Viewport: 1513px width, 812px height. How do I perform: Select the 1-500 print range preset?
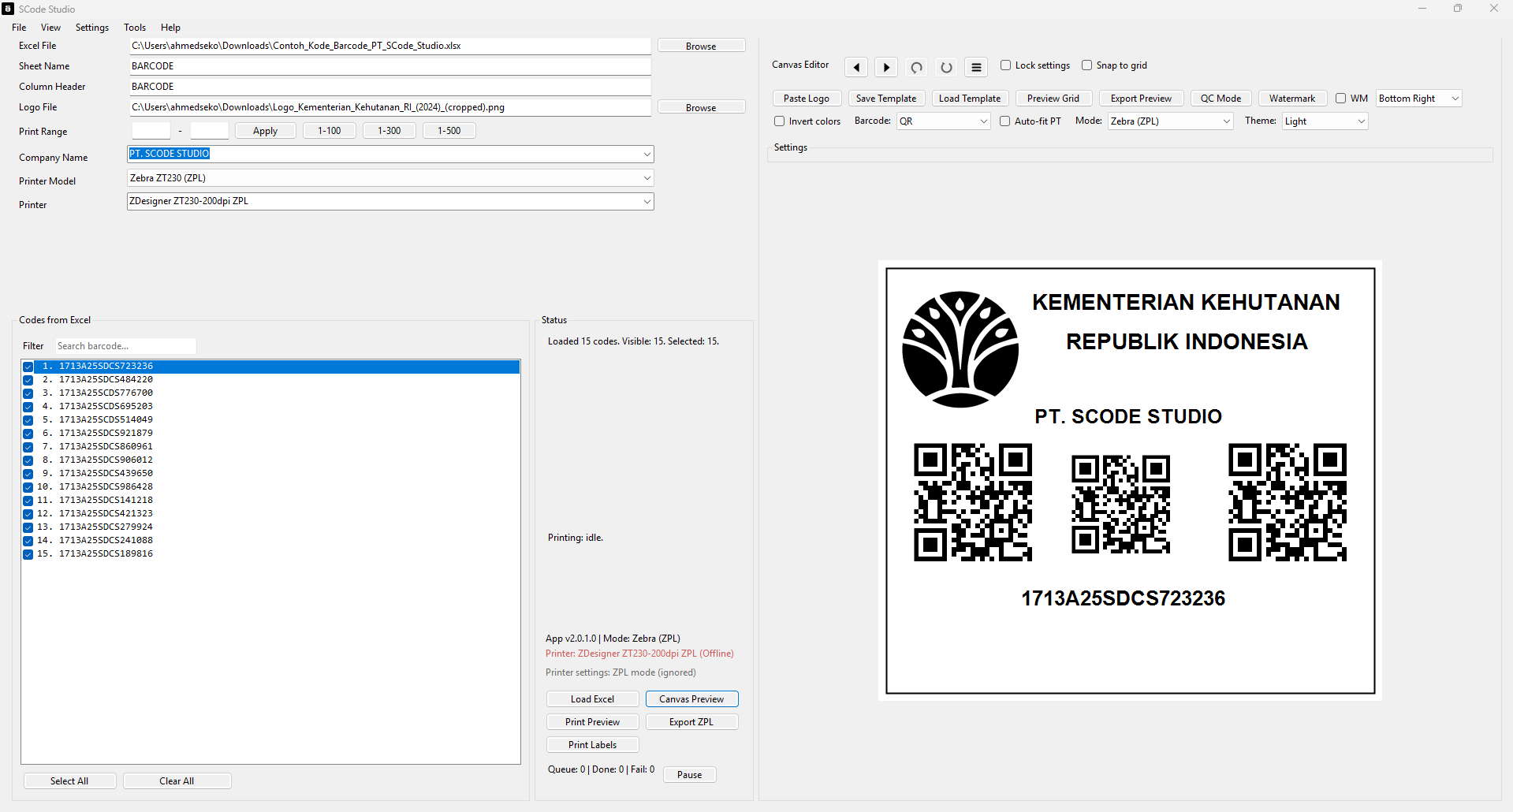click(449, 131)
